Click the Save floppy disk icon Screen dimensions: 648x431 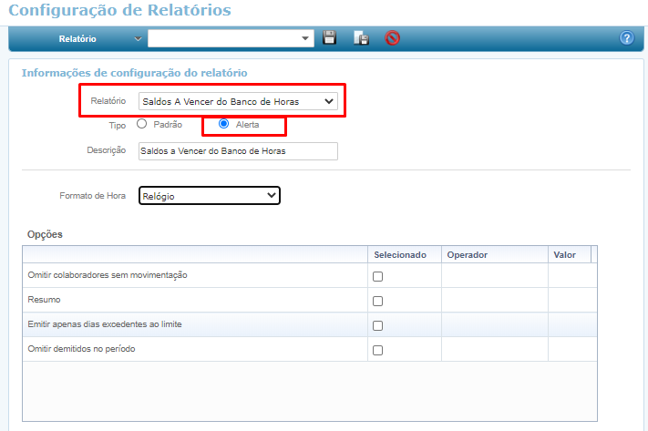click(x=330, y=38)
